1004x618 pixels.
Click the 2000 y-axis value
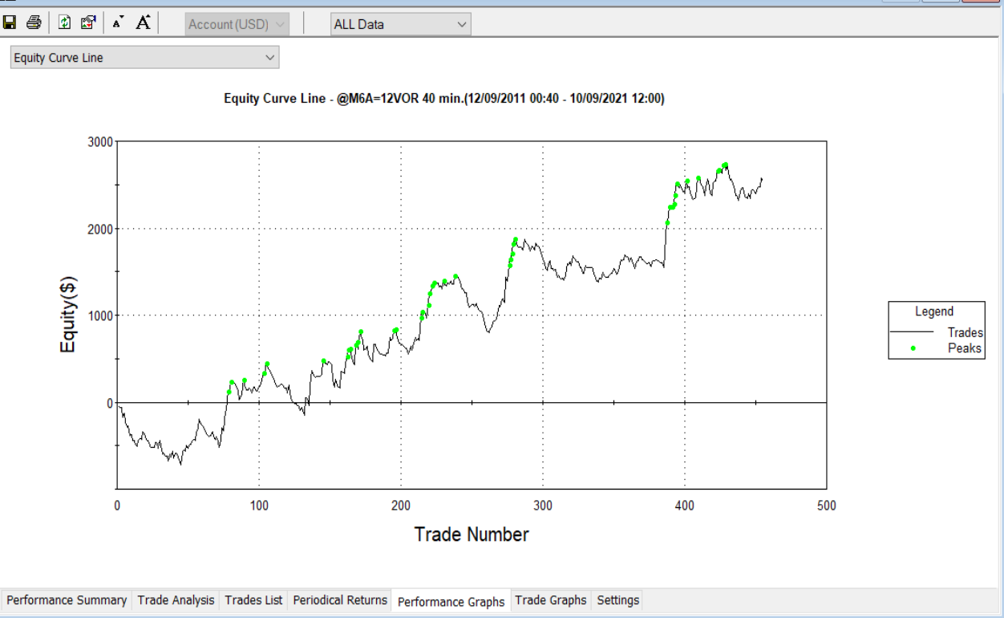coord(99,229)
